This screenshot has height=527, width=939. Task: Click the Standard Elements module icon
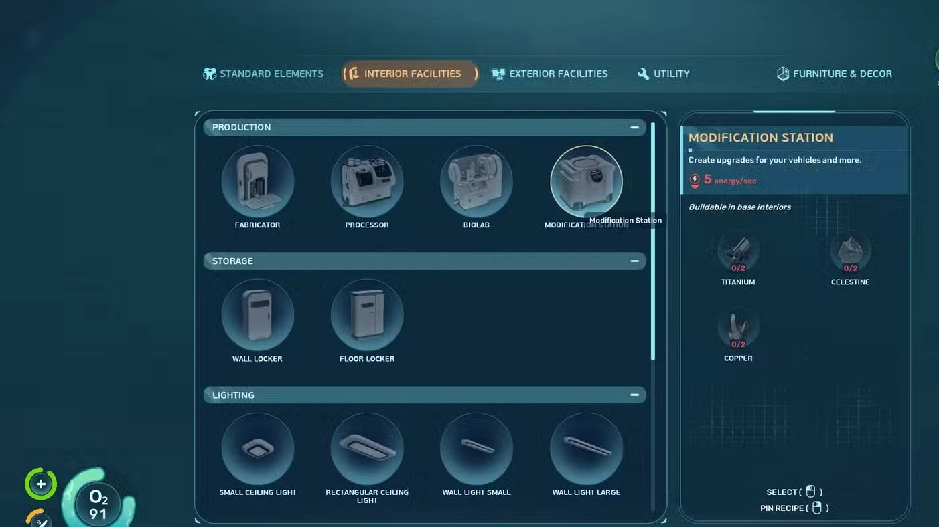click(x=210, y=74)
